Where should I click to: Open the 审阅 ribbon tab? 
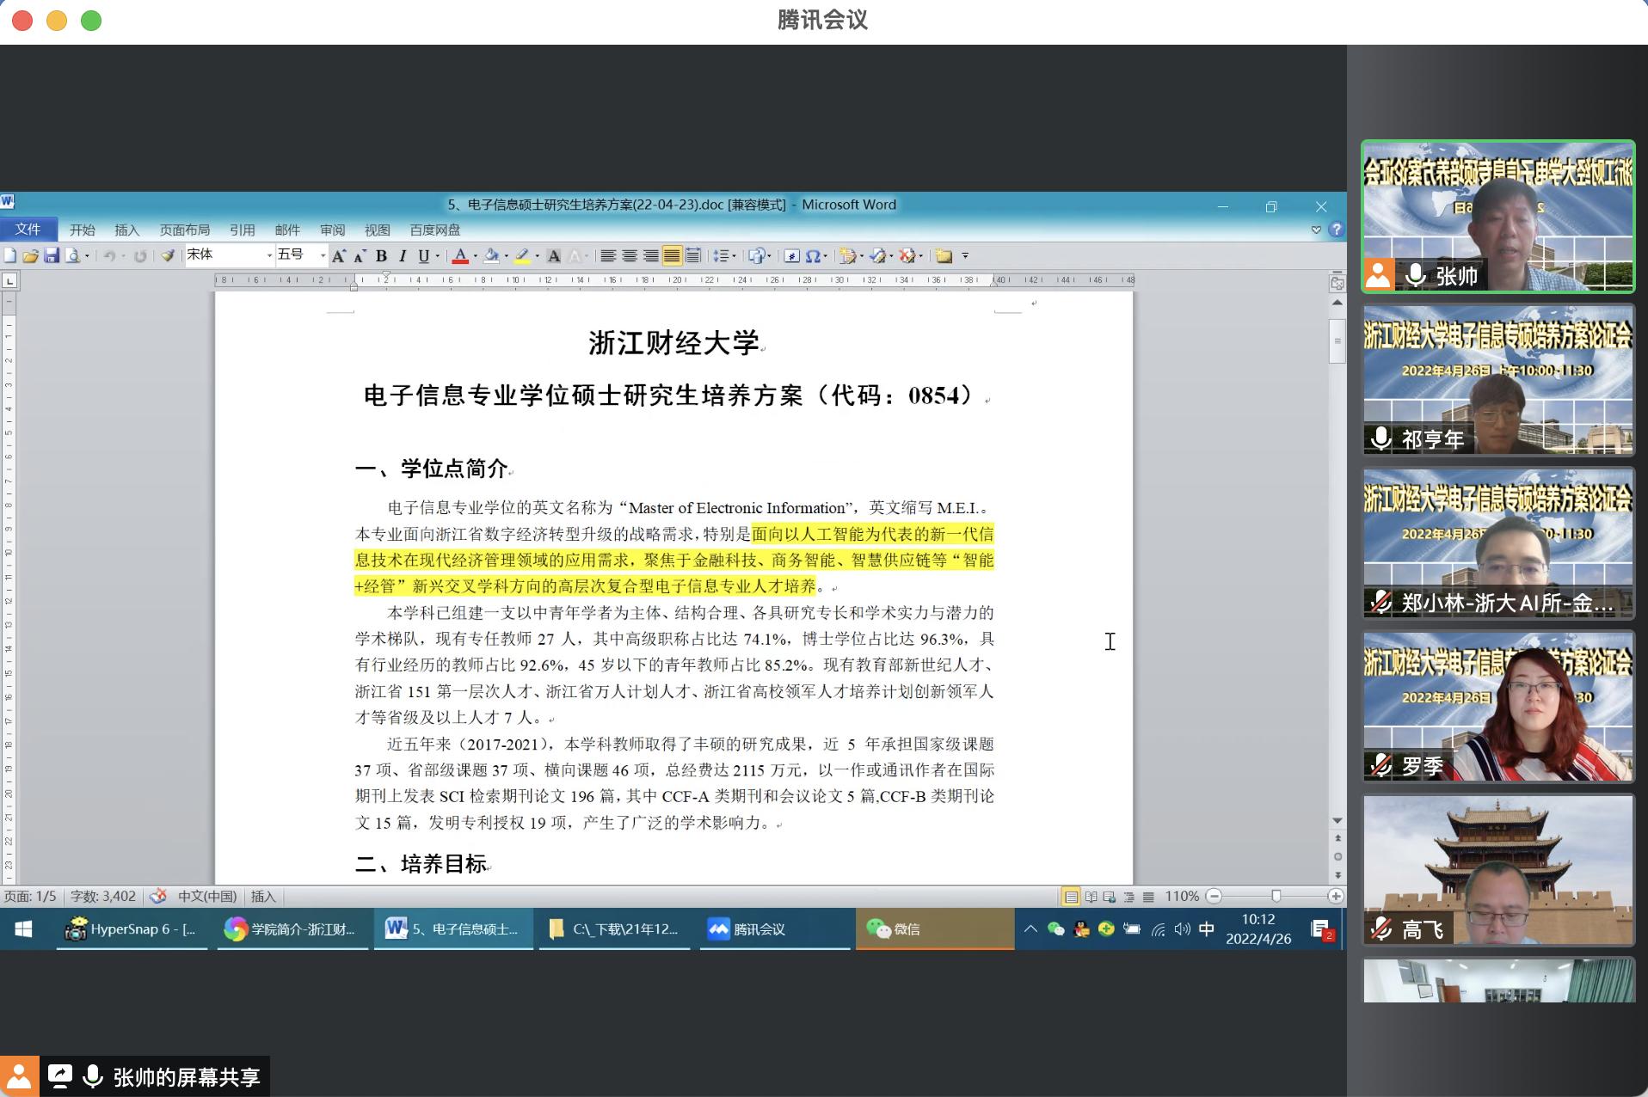click(332, 230)
